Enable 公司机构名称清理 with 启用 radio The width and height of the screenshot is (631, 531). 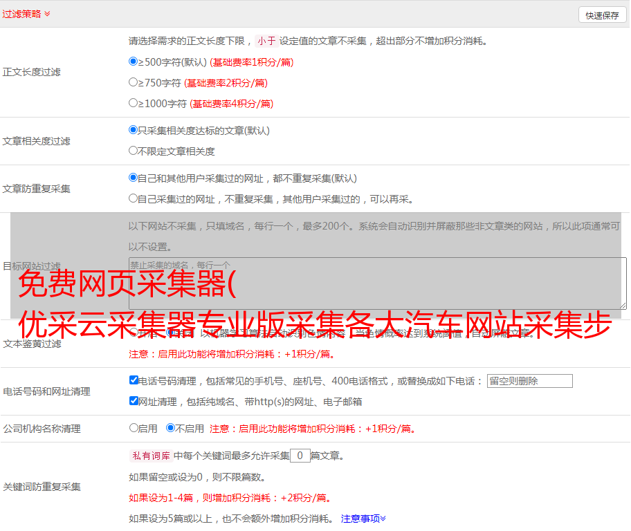pyautogui.click(x=134, y=428)
